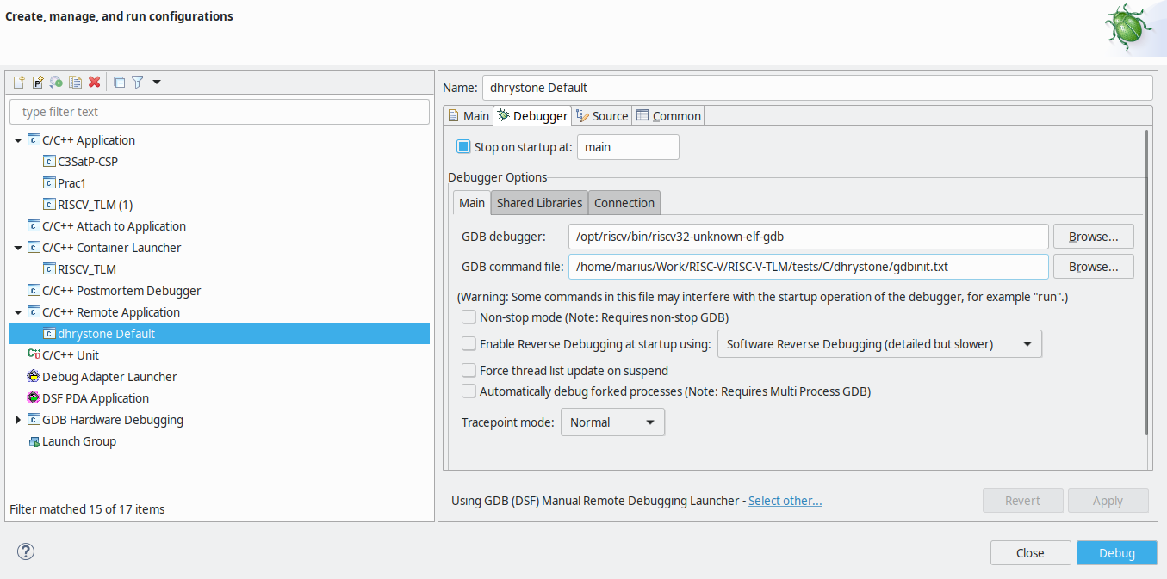Toggle the Stop on startup at checkbox
Screen dimensions: 1167x579
pos(463,146)
